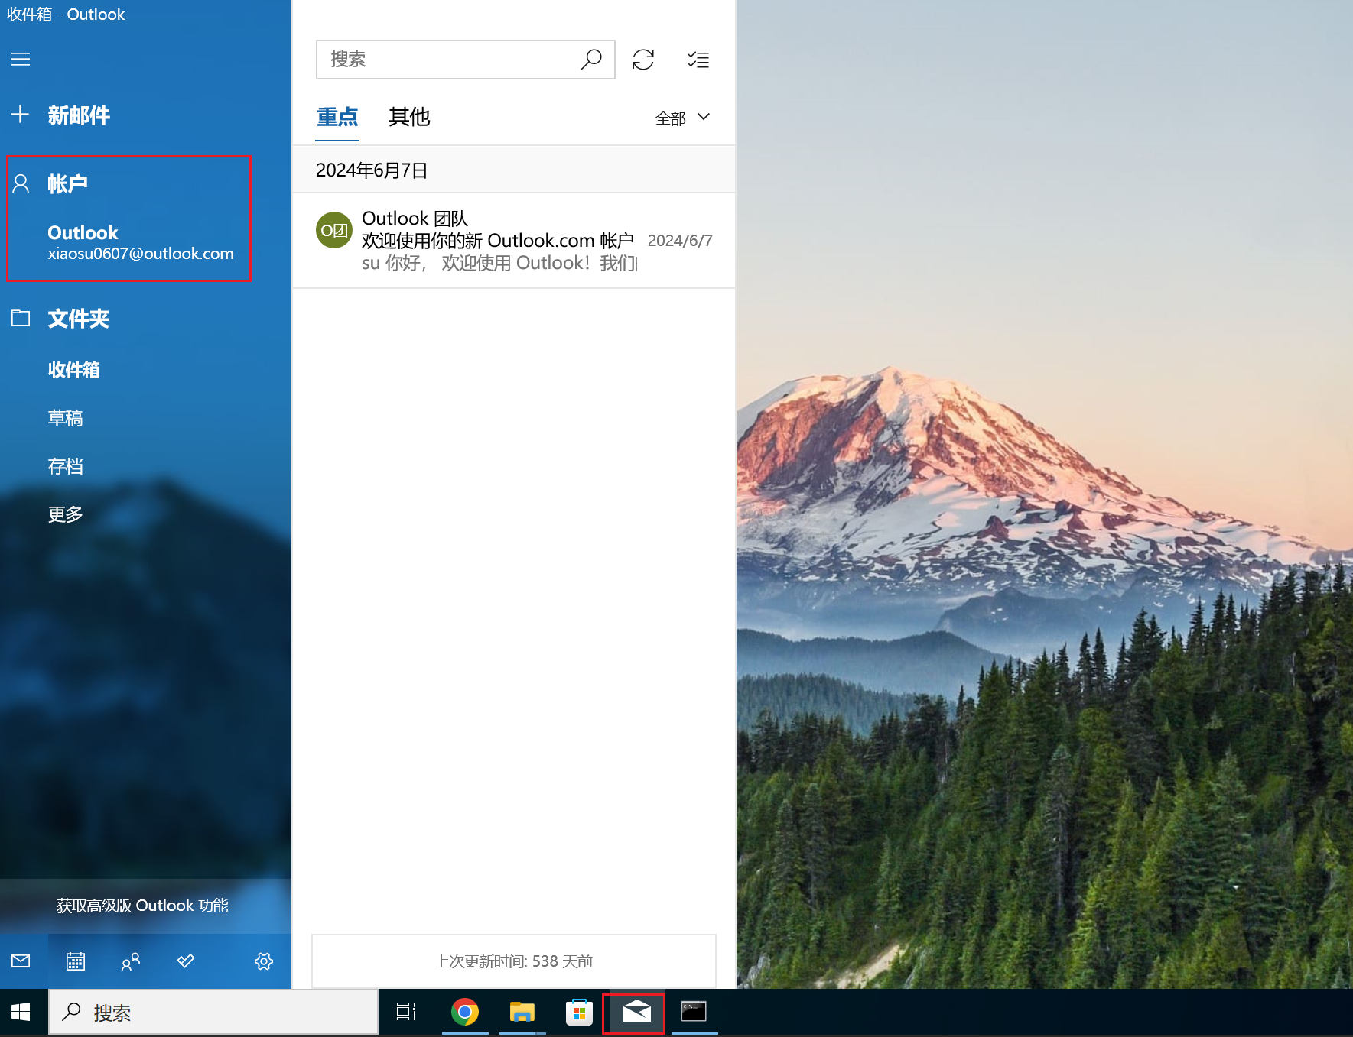The image size is (1353, 1037).
Task: Launch Chrome from the taskbar
Action: coord(464,1012)
